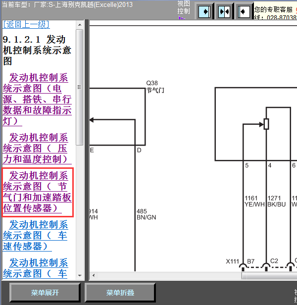
Task: Click the B7 connector pin label
Action: 250,261
